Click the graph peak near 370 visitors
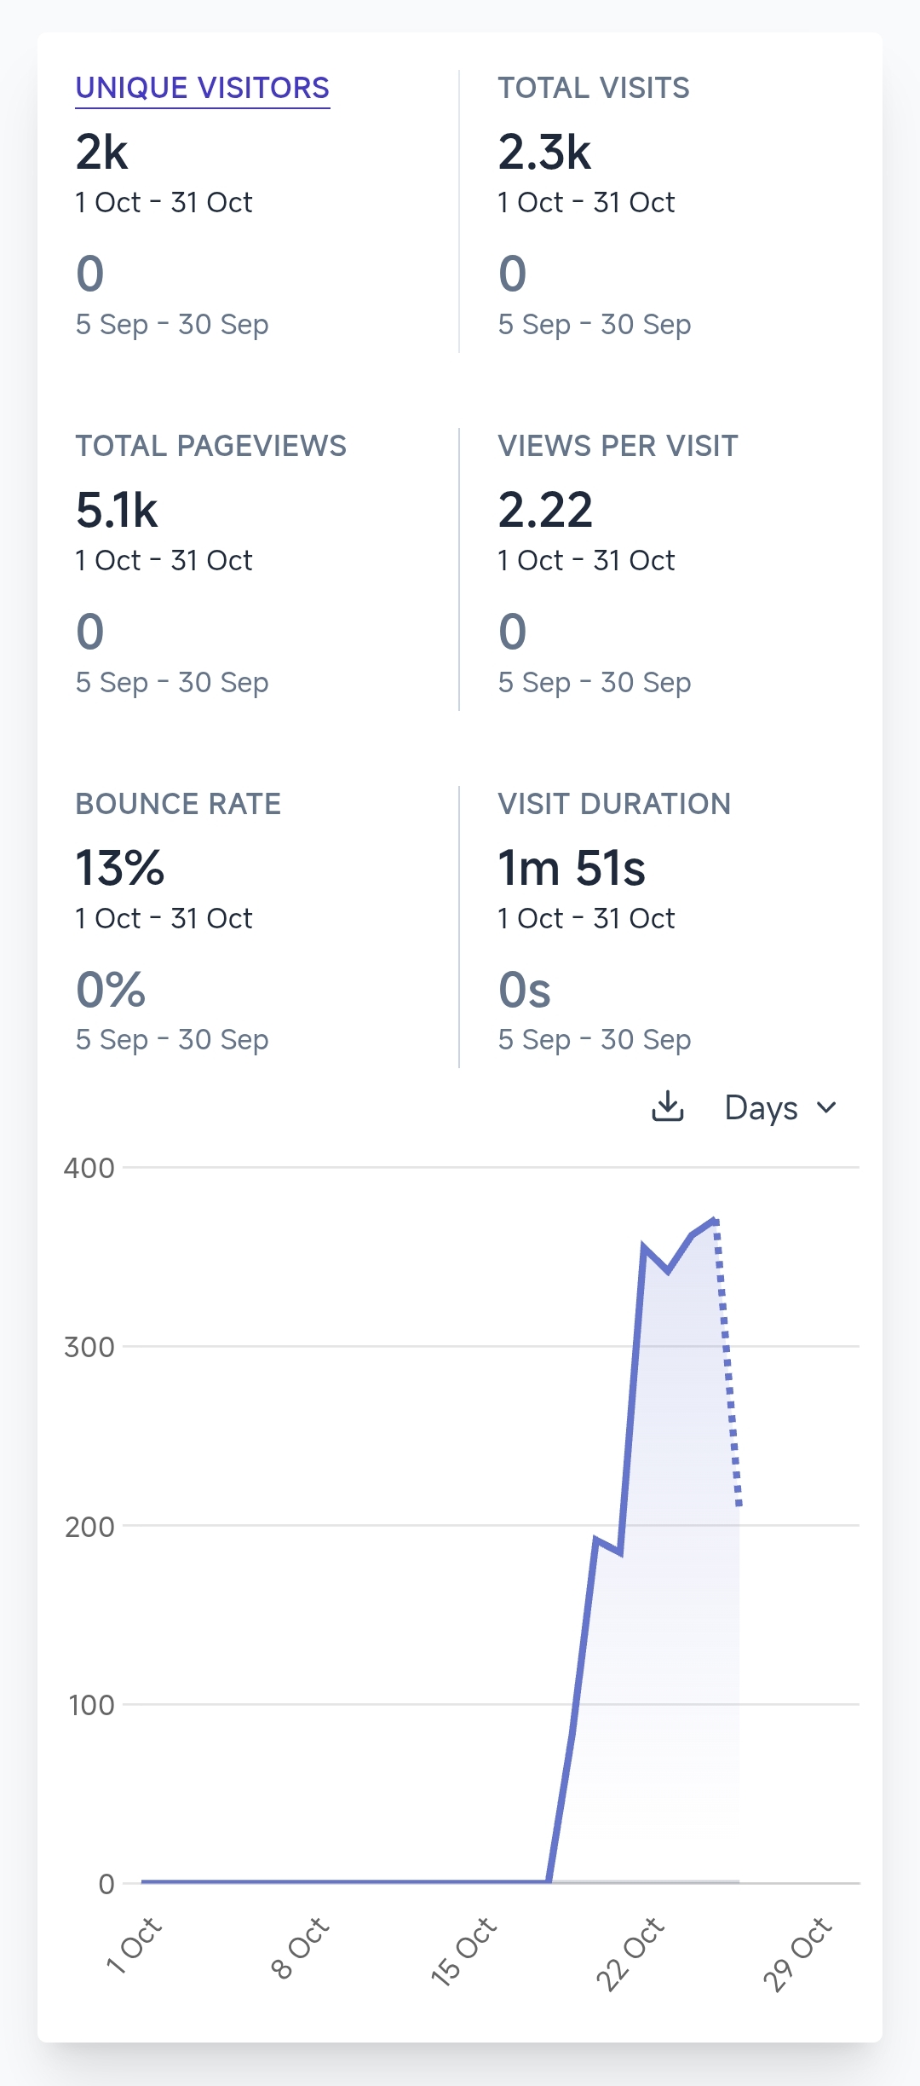 pos(715,1221)
